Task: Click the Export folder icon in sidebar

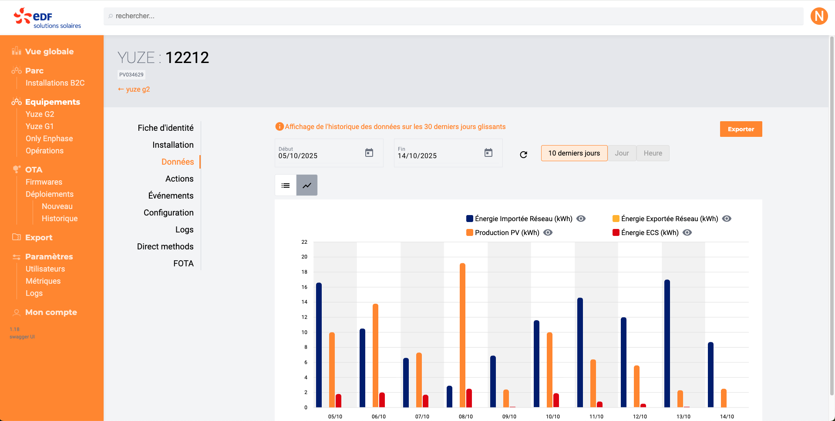Action: point(17,237)
